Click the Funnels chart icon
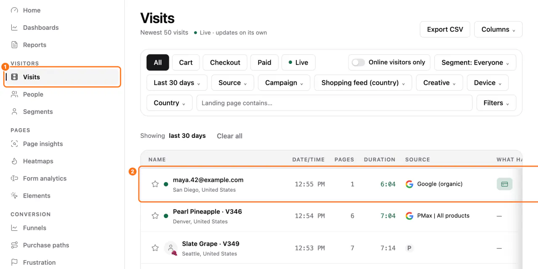Image resolution: width=538 pixels, height=269 pixels. (14, 228)
